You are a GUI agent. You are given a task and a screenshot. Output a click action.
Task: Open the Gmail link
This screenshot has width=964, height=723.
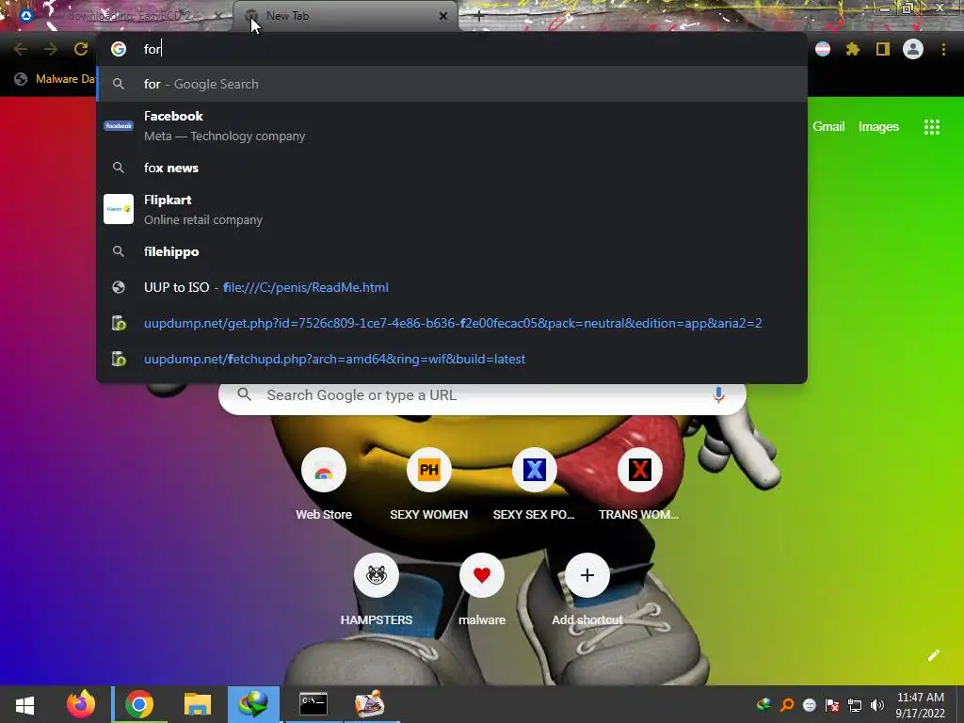point(828,127)
